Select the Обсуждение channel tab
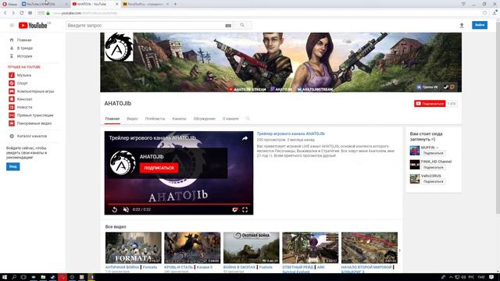Image resolution: width=500 pixels, height=281 pixels. coord(205,119)
